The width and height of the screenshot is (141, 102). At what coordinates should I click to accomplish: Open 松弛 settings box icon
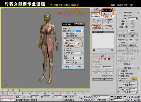point(131,48)
